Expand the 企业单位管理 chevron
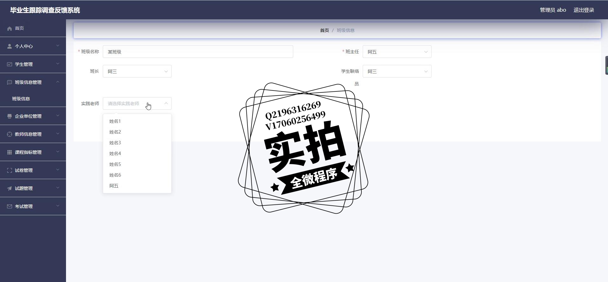Viewport: 608px width, 282px height. [x=58, y=116]
